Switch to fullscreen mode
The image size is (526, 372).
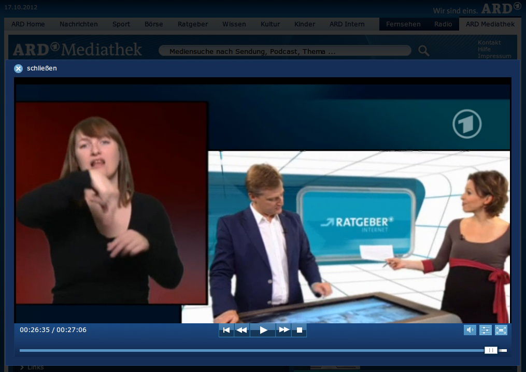(x=501, y=330)
